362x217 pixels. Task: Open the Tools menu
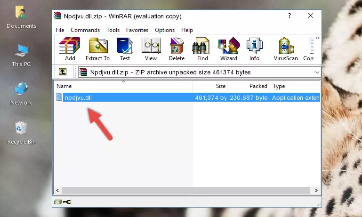[113, 30]
